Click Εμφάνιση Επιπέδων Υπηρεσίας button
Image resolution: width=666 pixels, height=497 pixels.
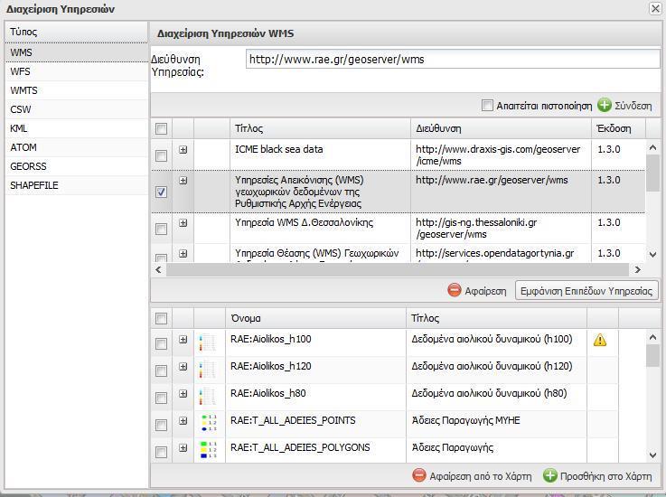[586, 291]
